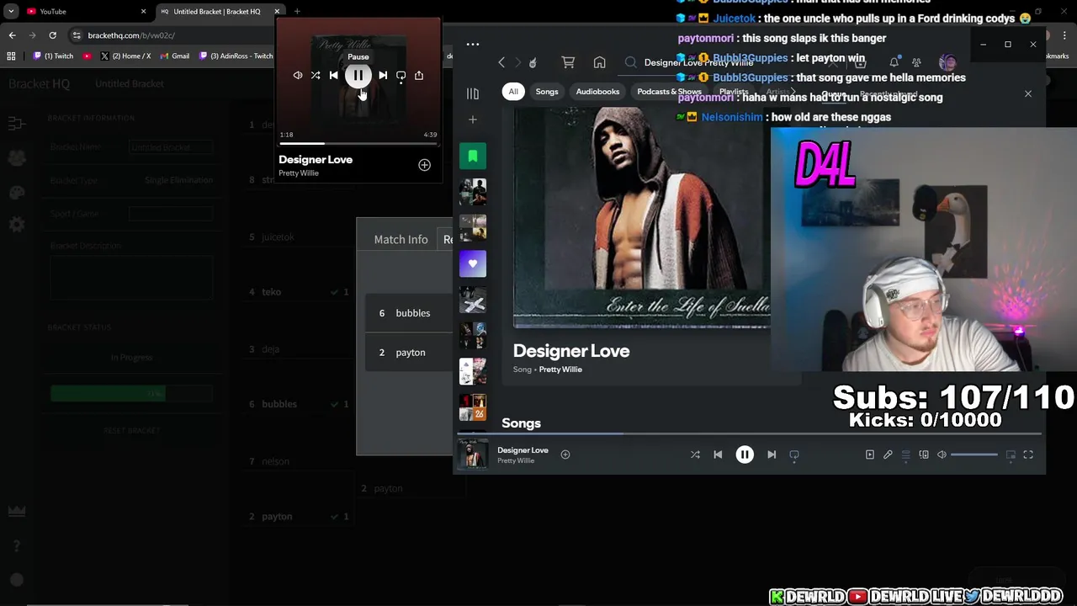Skip to next song in Spotify bar
This screenshot has height=606, width=1077.
click(772, 454)
